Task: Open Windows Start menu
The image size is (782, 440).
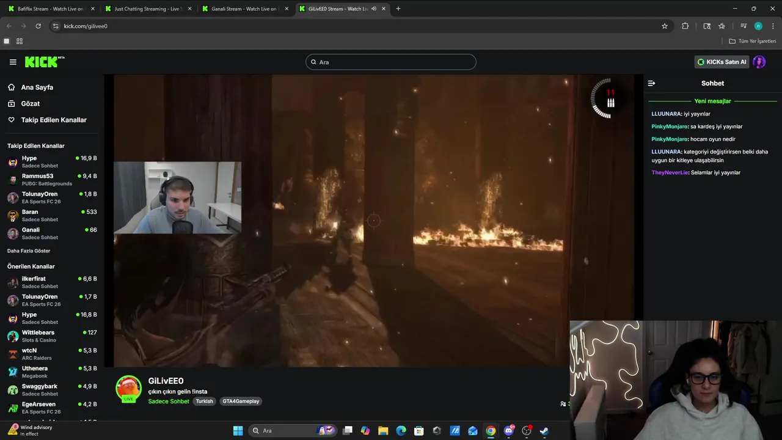Action: (x=238, y=431)
